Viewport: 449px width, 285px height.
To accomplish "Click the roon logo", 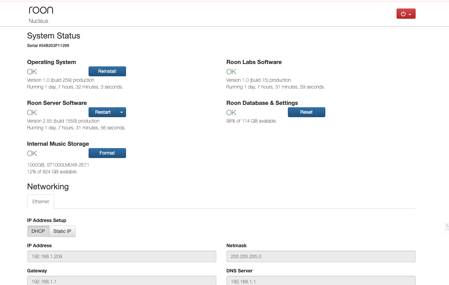I will [x=41, y=10].
